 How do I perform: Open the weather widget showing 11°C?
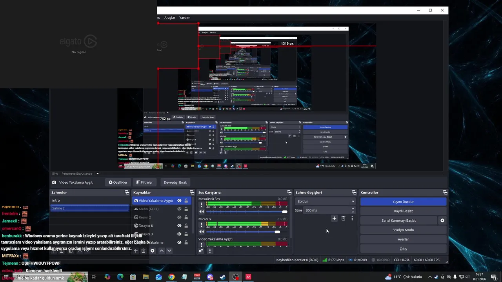[404, 277]
